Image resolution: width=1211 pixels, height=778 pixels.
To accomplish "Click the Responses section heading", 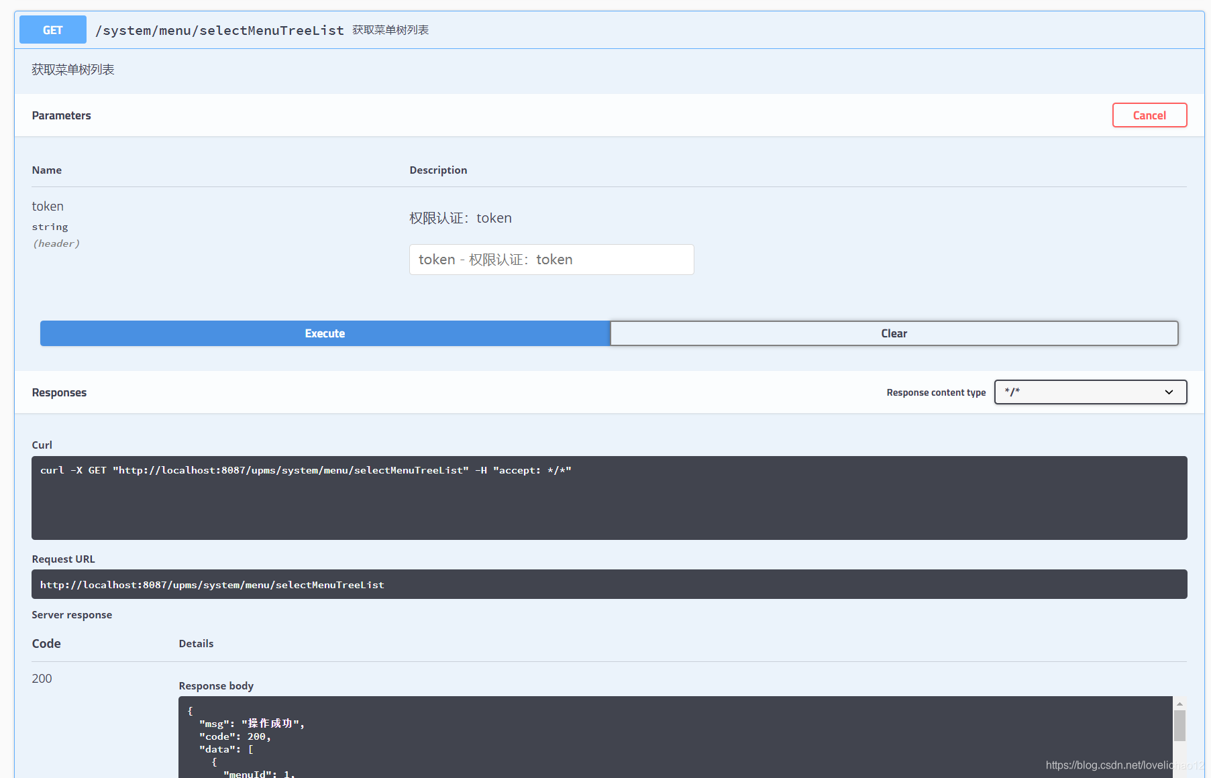I will [59, 392].
